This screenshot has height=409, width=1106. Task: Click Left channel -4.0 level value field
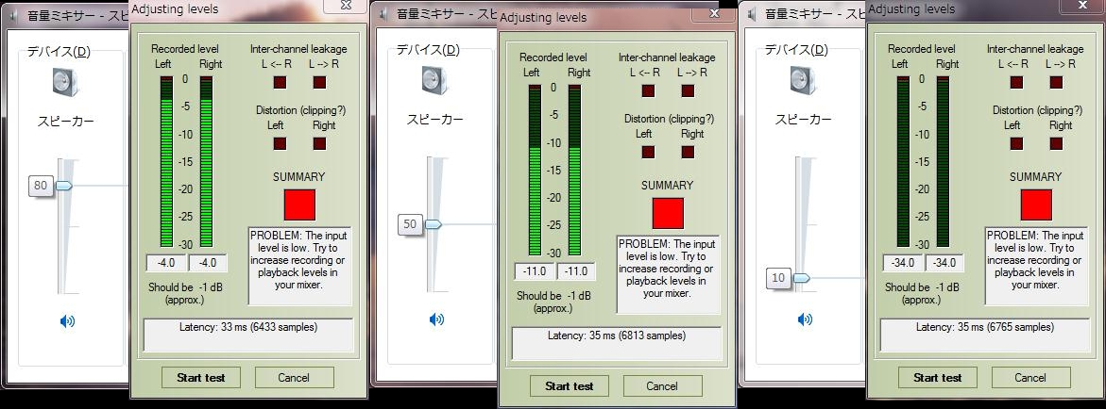coord(166,263)
